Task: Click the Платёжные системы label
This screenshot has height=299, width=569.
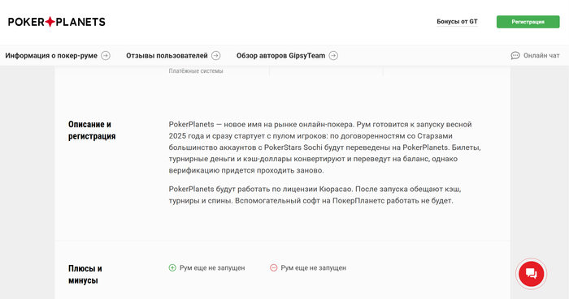Action: (196, 71)
